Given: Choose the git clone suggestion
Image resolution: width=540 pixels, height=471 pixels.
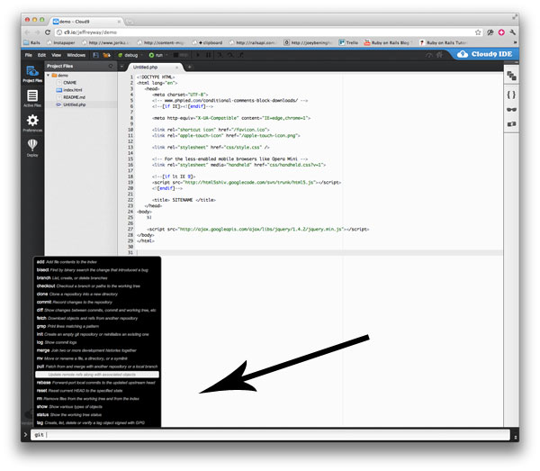Looking at the screenshot, I should [x=97, y=294].
